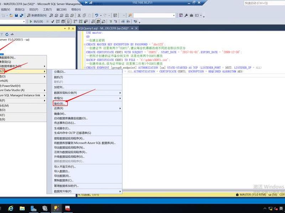Click the Display Estimated Execution Plan icon
The image size is (285, 213).
point(58,22)
